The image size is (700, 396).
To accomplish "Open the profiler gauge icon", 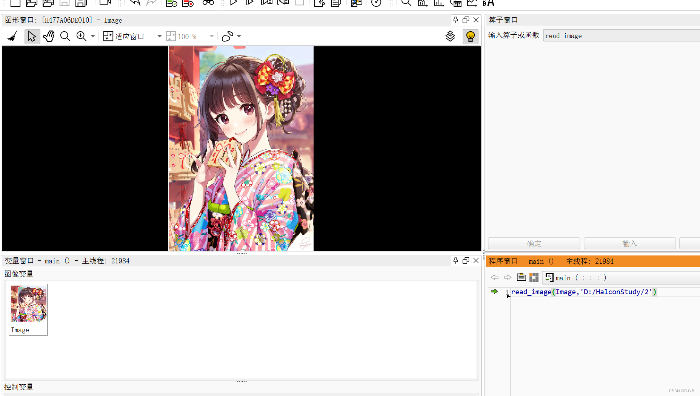I will point(376,3).
